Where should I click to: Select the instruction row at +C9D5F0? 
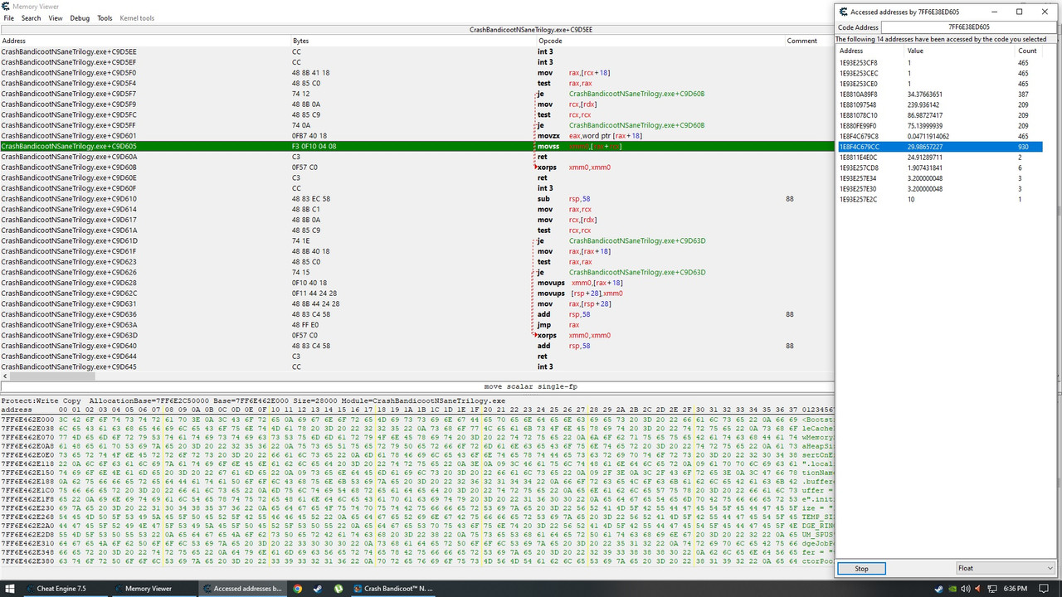click(x=417, y=73)
